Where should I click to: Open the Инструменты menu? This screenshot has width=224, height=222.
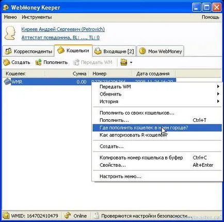tap(37, 17)
